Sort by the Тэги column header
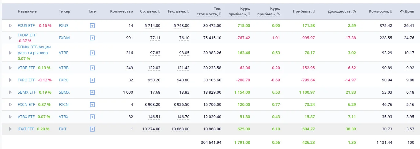 click(92, 11)
